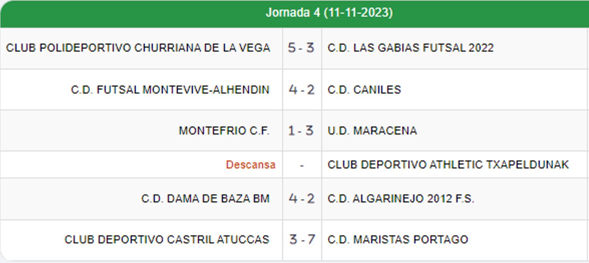Open the 4 - 2 score against Algarinejo
The image size is (589, 263).
[301, 199]
